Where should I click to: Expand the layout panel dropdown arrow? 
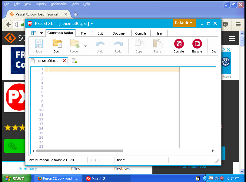point(42,33)
